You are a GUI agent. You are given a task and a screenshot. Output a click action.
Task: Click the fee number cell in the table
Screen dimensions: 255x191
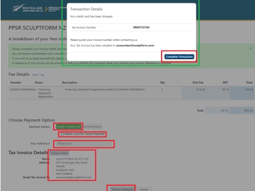(x=23, y=90)
